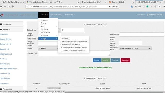The image size is (165, 93).
Task: Click the blue Buscar button
Action: click(x=97, y=60)
